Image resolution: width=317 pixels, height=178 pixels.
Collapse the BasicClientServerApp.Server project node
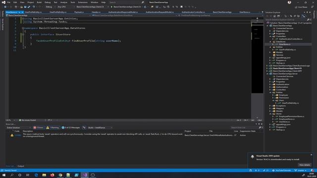[267, 74]
